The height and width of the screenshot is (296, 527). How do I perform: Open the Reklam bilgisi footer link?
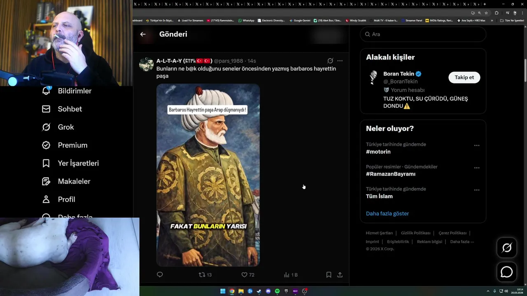pyautogui.click(x=429, y=242)
